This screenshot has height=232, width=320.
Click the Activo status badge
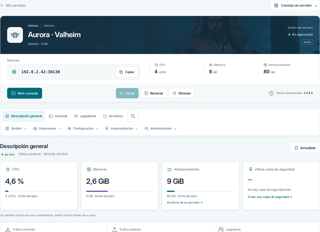coord(307,42)
